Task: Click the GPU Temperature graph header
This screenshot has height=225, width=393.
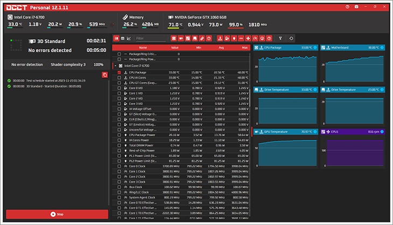Action: 285,132
